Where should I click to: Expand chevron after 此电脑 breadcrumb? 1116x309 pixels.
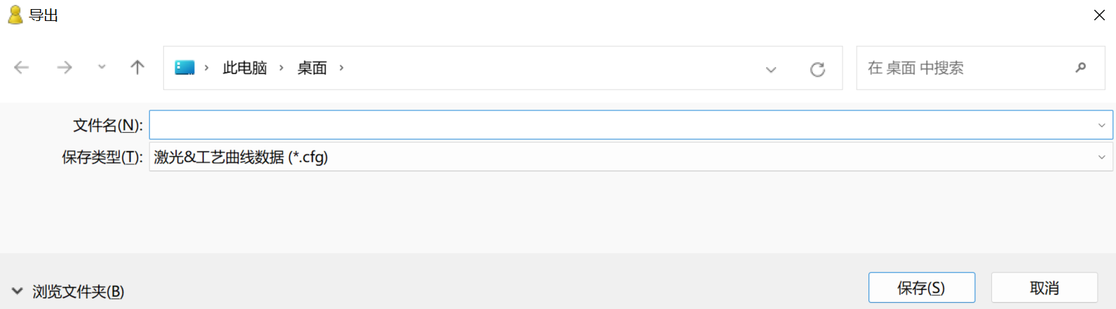pyautogui.click(x=281, y=68)
